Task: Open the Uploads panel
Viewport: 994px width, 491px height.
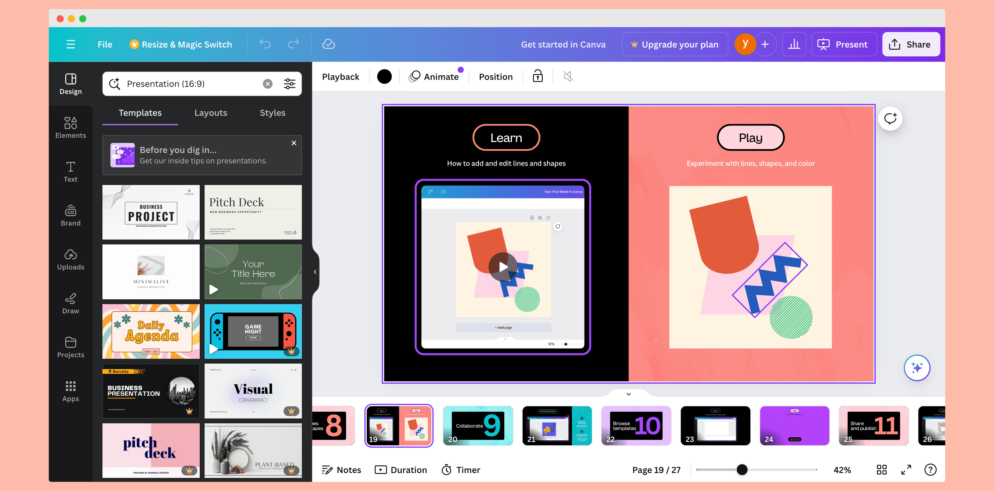Action: click(71, 259)
